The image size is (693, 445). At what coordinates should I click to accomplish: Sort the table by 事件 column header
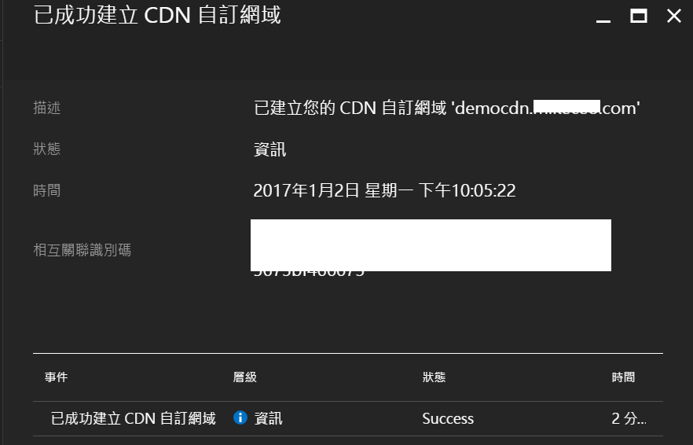coord(56,377)
